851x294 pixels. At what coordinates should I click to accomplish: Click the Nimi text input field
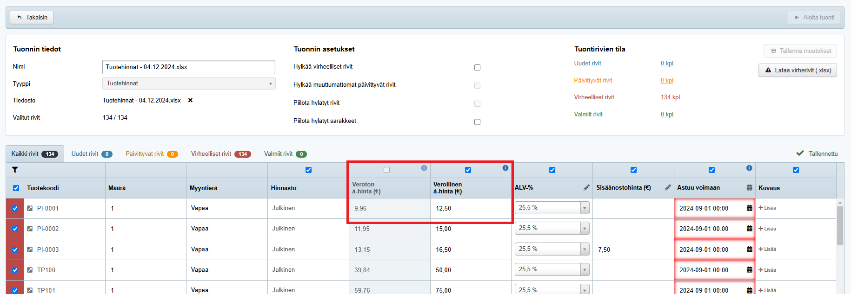[x=188, y=67]
